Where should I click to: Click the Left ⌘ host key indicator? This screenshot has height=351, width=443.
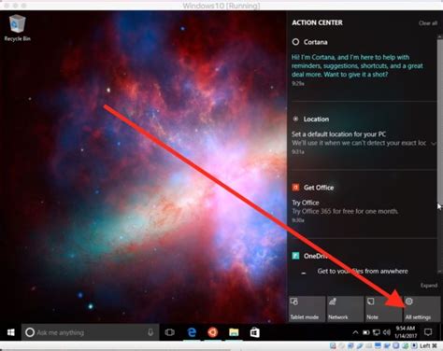pos(428,345)
